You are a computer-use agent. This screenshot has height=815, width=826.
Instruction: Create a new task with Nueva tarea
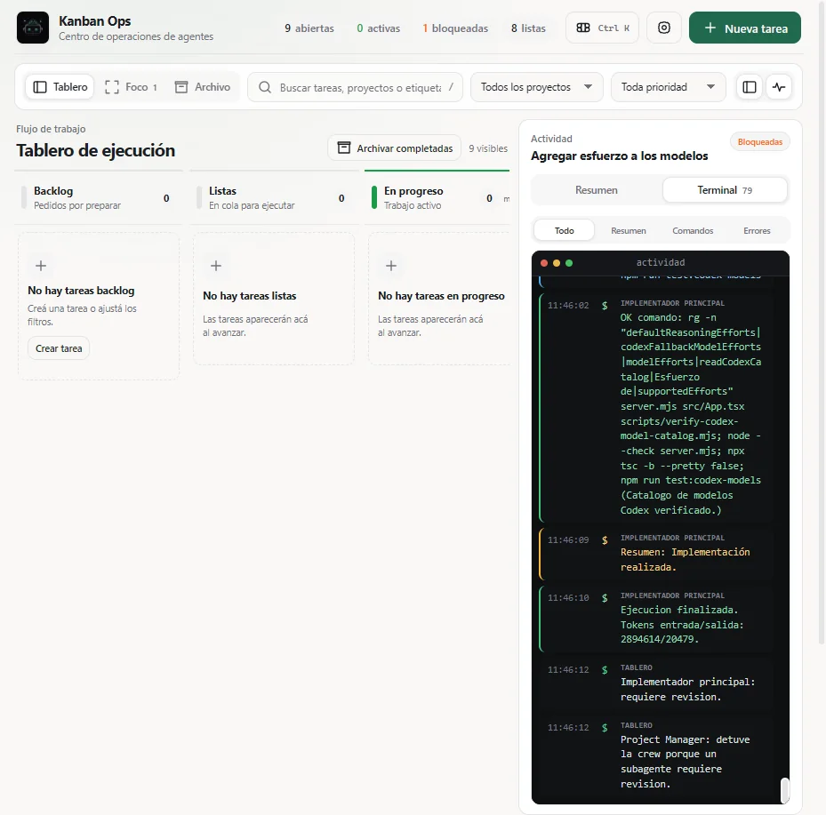click(x=745, y=28)
